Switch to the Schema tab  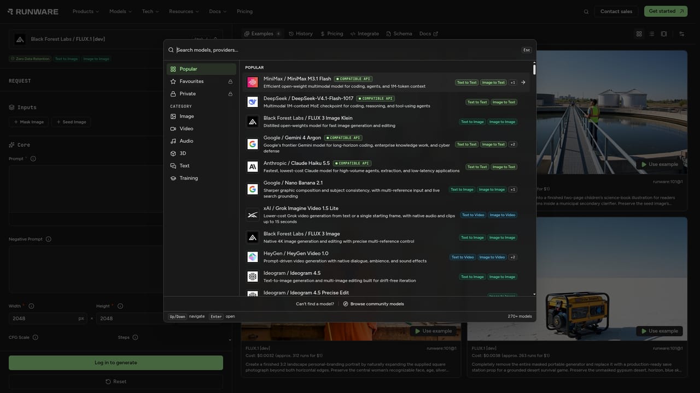pyautogui.click(x=399, y=34)
